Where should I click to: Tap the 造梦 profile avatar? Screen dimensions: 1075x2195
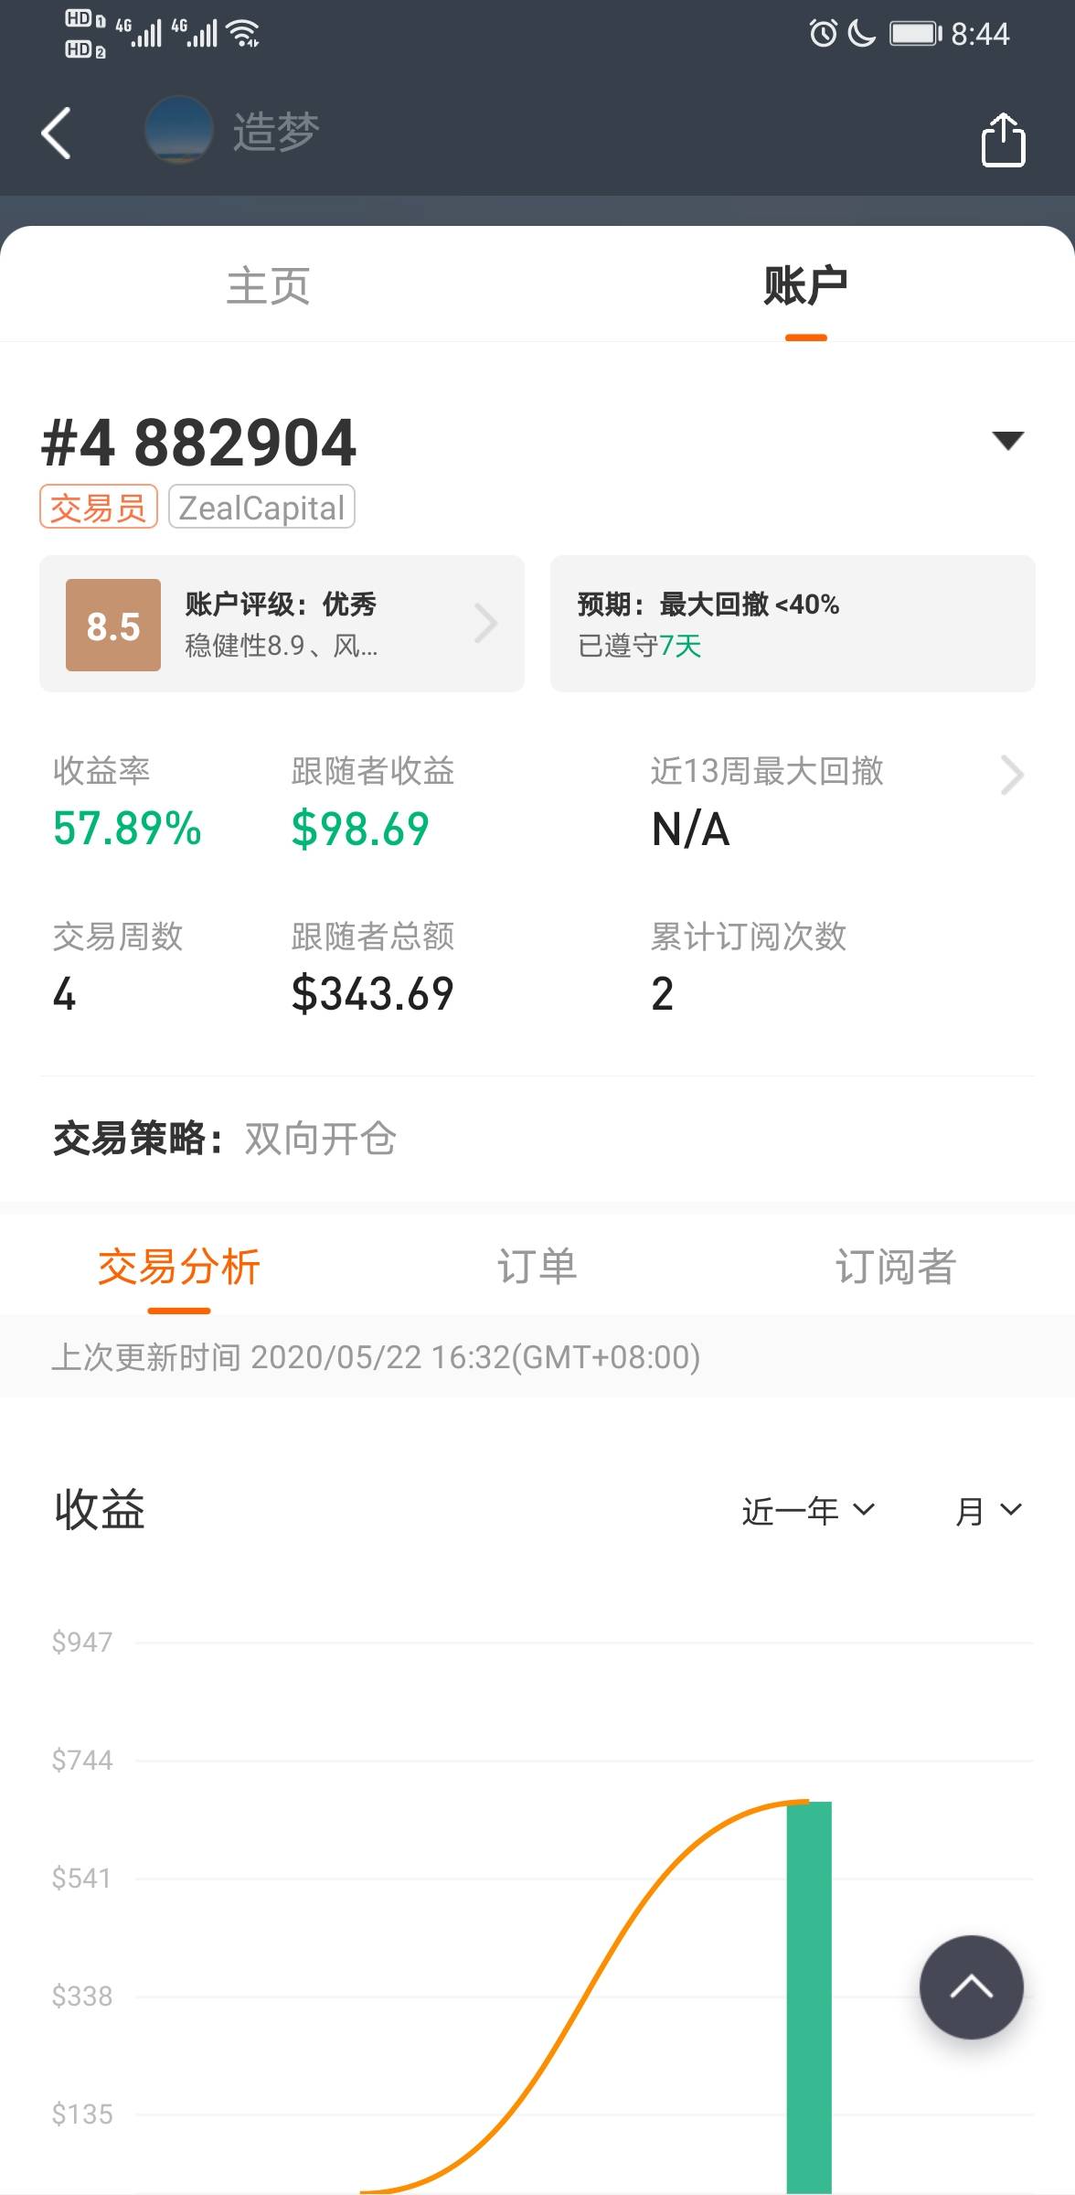pyautogui.click(x=178, y=131)
